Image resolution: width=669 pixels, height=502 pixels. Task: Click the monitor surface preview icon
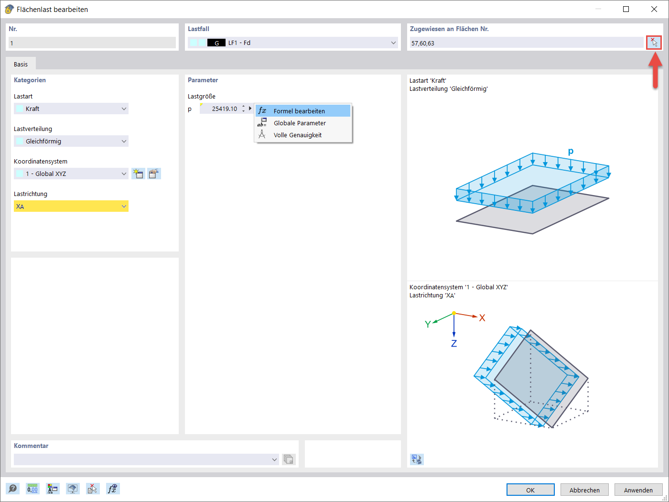point(73,489)
